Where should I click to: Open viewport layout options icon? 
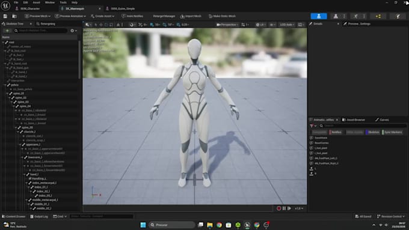301,25
